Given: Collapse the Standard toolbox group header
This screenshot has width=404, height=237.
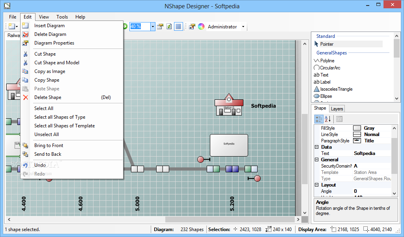Looking at the screenshot, I should click(325, 36).
